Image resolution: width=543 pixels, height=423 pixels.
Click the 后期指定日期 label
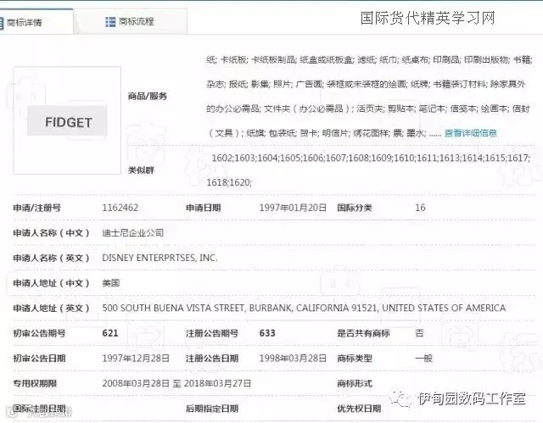tap(212, 409)
